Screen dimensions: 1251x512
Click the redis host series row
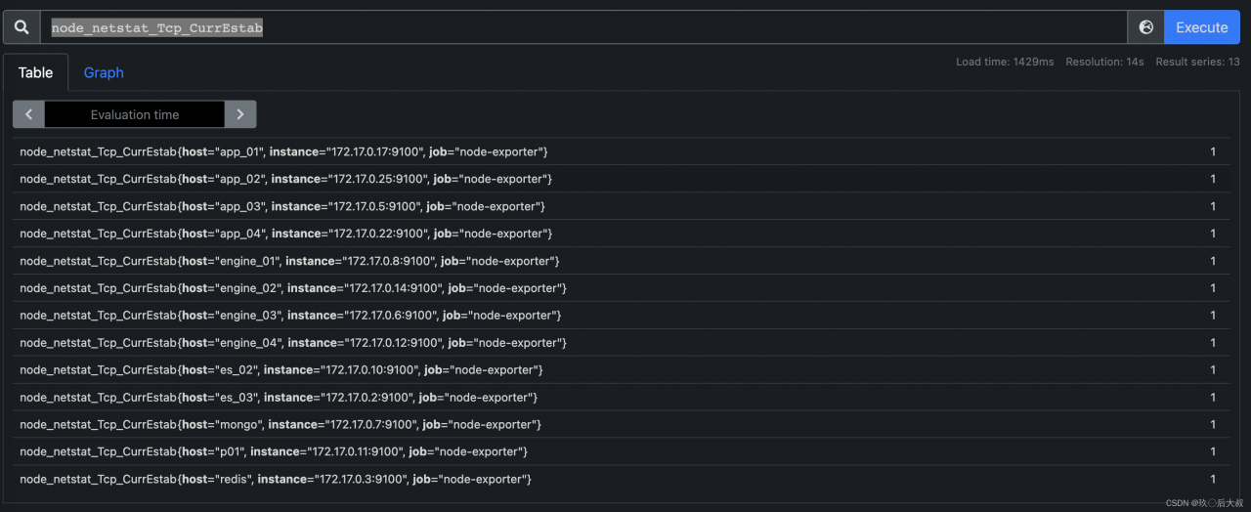click(621, 479)
